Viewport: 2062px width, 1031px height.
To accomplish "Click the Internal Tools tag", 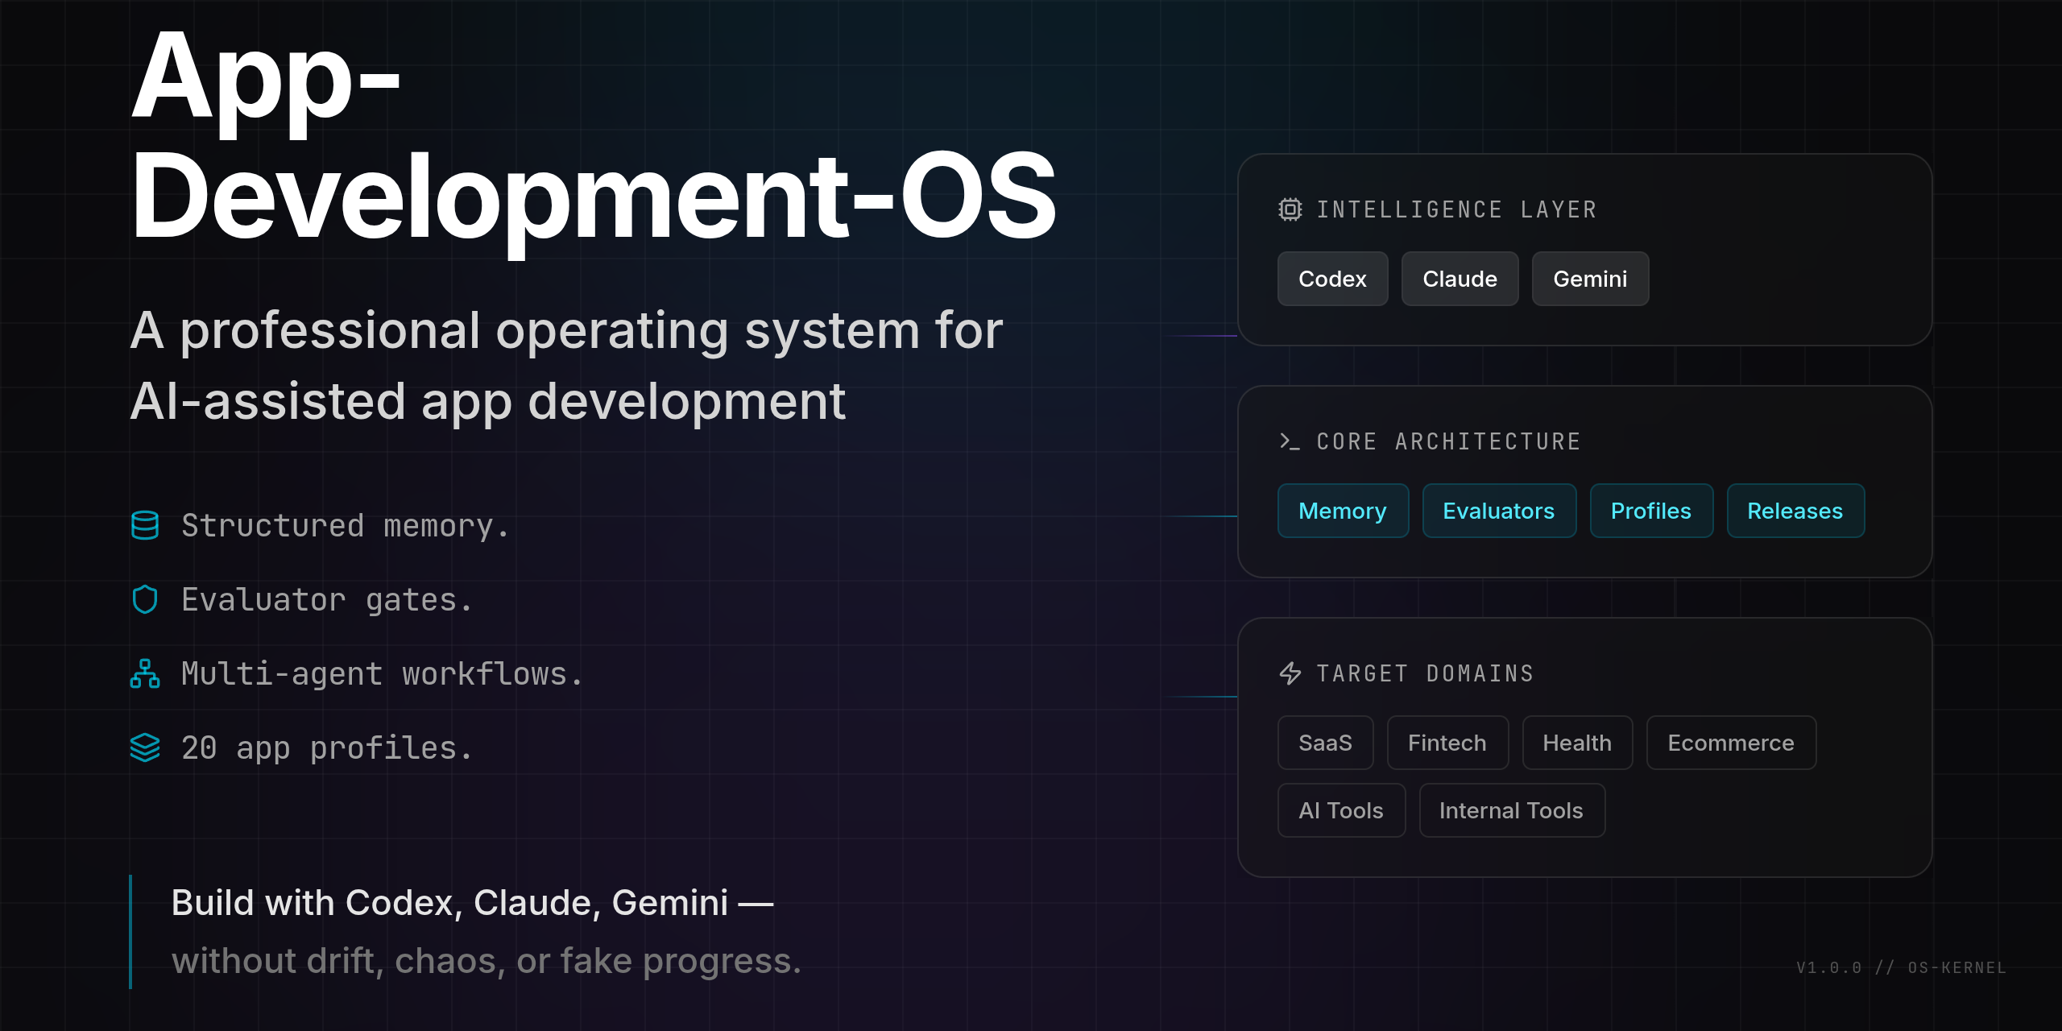I will coord(1512,810).
